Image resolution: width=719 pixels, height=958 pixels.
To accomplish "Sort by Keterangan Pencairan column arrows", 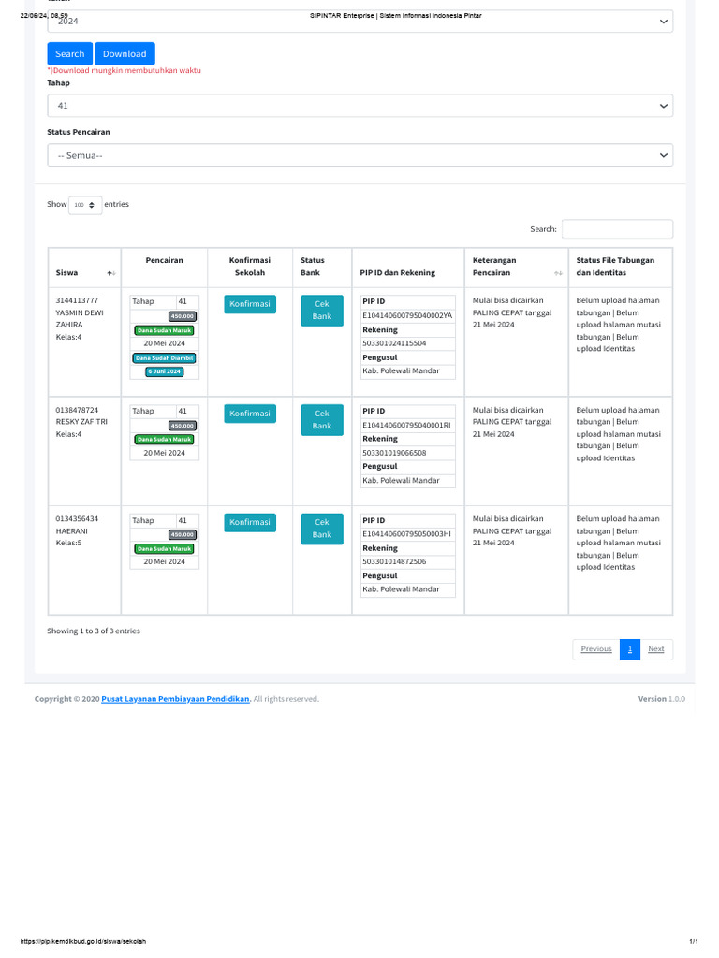I will tap(559, 273).
